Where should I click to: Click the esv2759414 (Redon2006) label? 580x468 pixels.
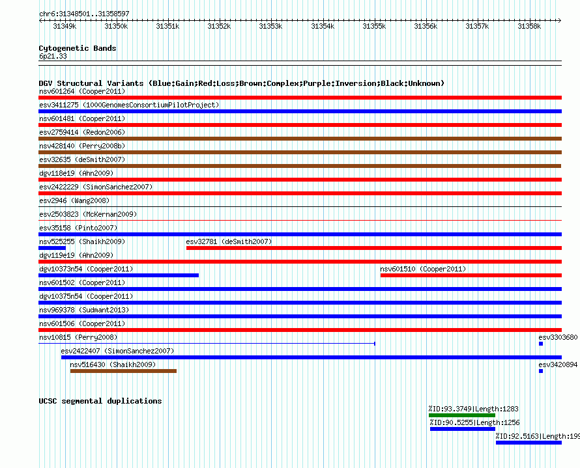[x=82, y=132]
